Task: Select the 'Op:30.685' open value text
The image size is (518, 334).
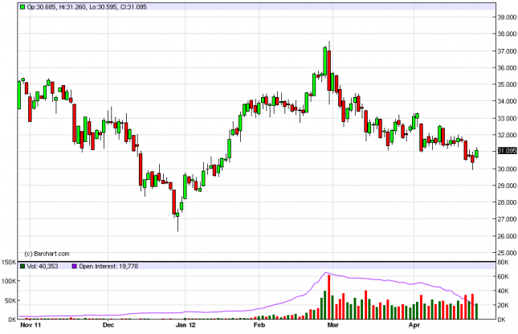Action: tap(42, 7)
